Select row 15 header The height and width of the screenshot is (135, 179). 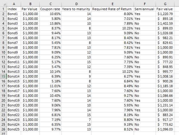tap(4, 76)
